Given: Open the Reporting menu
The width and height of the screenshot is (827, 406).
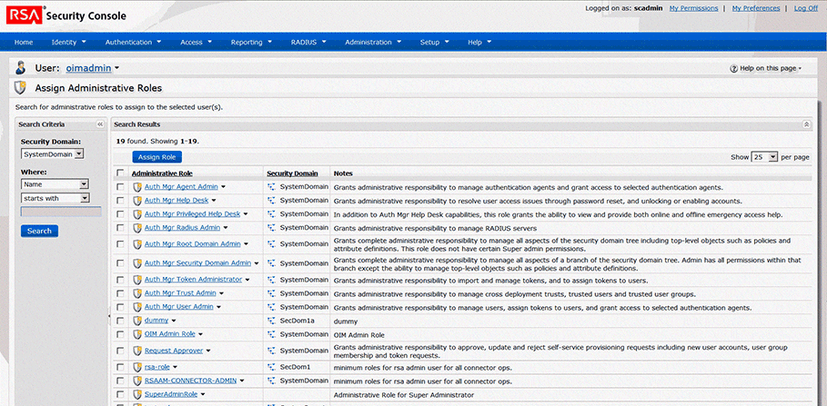Looking at the screenshot, I should point(251,42).
